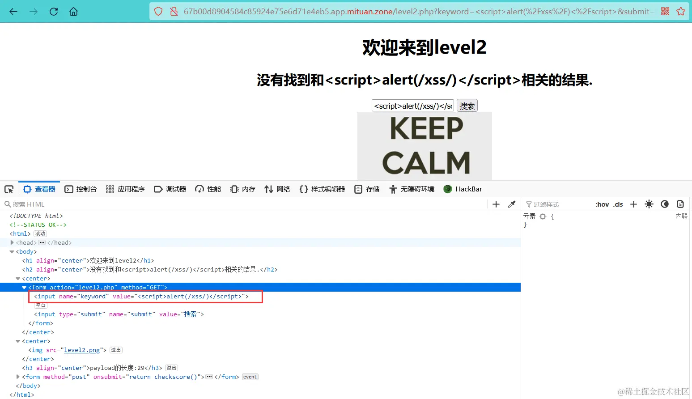The image size is (692, 399).
Task: Collapse the level2.php form node
Action: tap(24, 287)
